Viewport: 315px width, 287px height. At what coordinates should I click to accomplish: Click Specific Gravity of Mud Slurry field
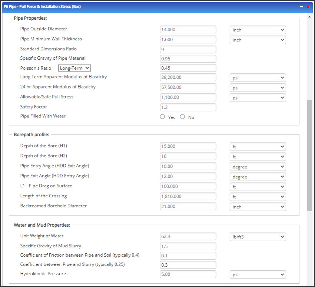188,246
